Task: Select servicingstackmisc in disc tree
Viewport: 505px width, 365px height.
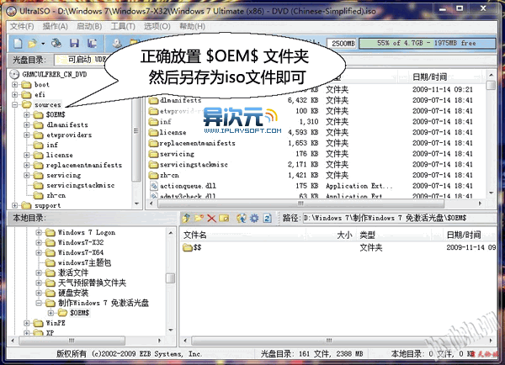Action: [80, 185]
